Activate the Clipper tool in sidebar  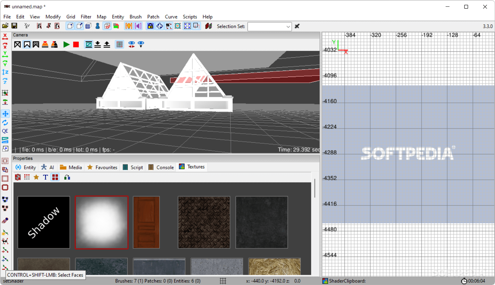pyautogui.click(x=5, y=140)
